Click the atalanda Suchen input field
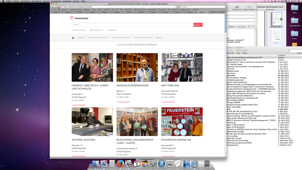 point(133,25)
